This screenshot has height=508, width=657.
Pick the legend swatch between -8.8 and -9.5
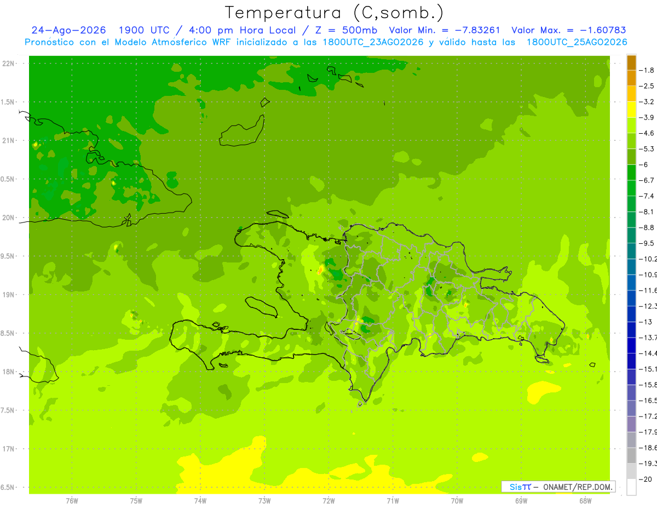coord(631,235)
